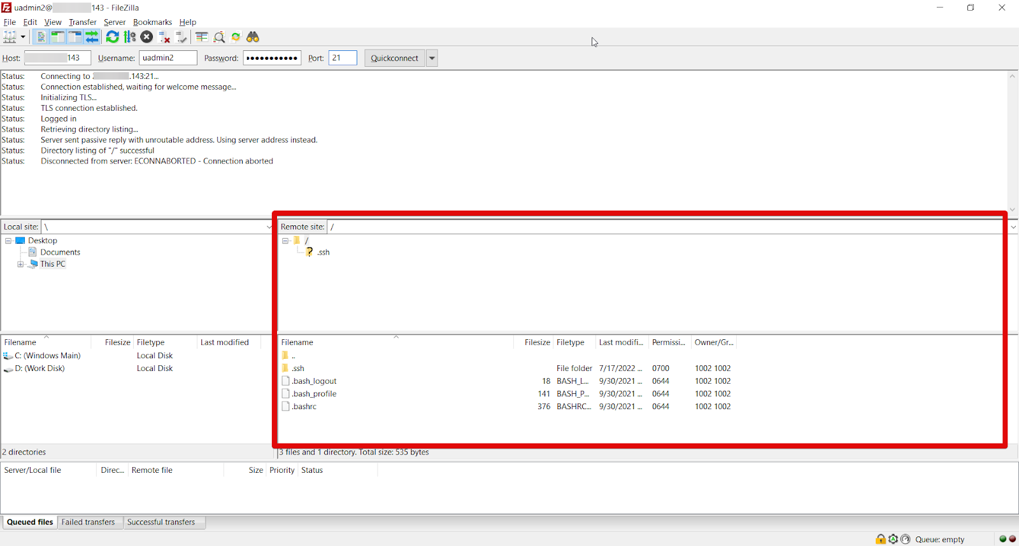Sort local files by Last modified column

229,342
